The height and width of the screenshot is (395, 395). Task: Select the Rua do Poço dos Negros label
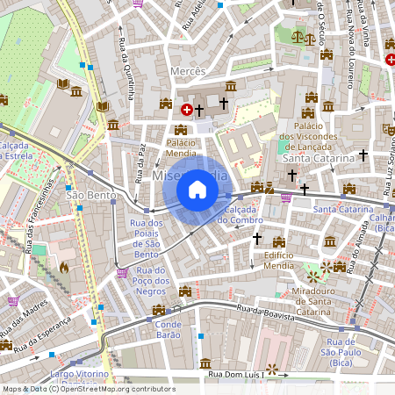pos(151,281)
